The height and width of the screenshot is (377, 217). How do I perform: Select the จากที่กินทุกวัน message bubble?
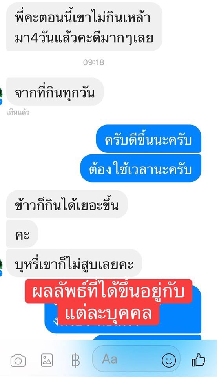pyautogui.click(x=55, y=92)
